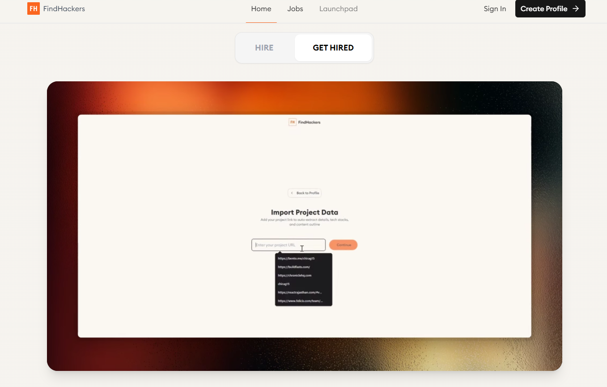This screenshot has width=607, height=387.
Task: Click the orange Continue button
Action: coord(344,245)
